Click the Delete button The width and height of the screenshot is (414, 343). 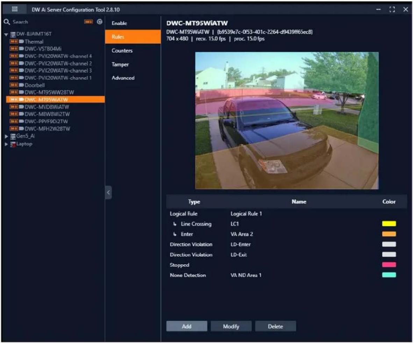pyautogui.click(x=276, y=326)
